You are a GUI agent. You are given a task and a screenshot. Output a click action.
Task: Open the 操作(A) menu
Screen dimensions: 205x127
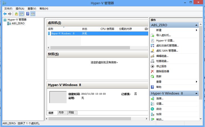pos(20,9)
